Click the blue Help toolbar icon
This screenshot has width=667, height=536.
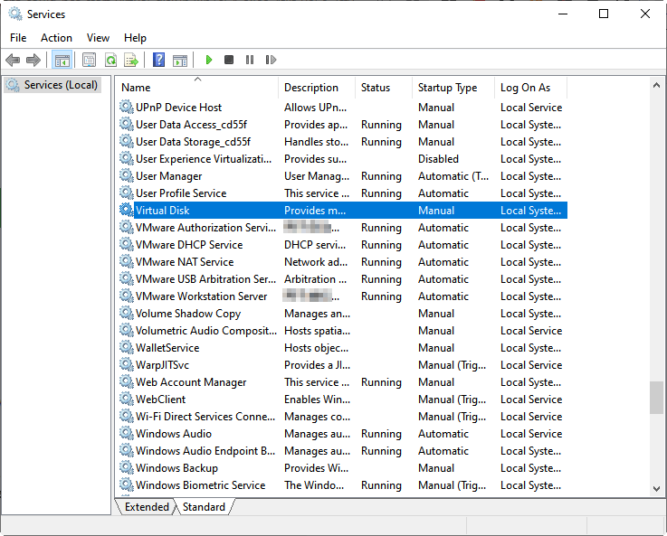click(x=159, y=61)
